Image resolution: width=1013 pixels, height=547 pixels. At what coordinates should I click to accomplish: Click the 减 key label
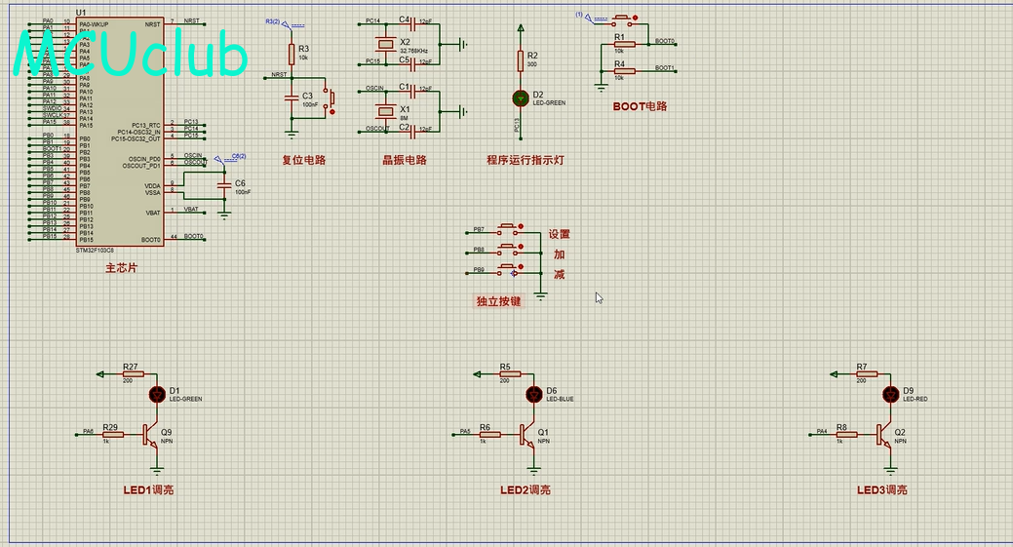click(560, 274)
